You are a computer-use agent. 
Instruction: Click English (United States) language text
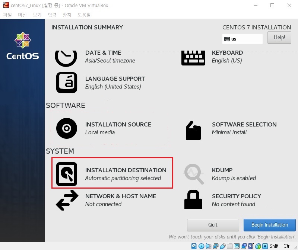click(x=113, y=87)
